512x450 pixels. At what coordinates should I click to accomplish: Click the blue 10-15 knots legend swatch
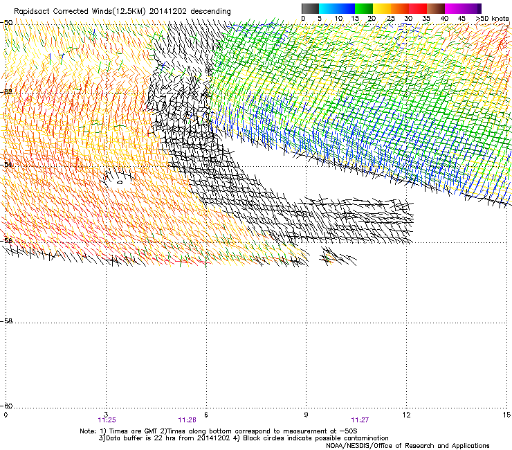(346, 8)
